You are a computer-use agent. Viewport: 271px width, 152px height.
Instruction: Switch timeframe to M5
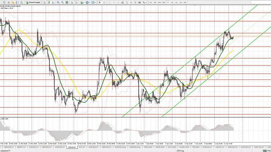155,3
